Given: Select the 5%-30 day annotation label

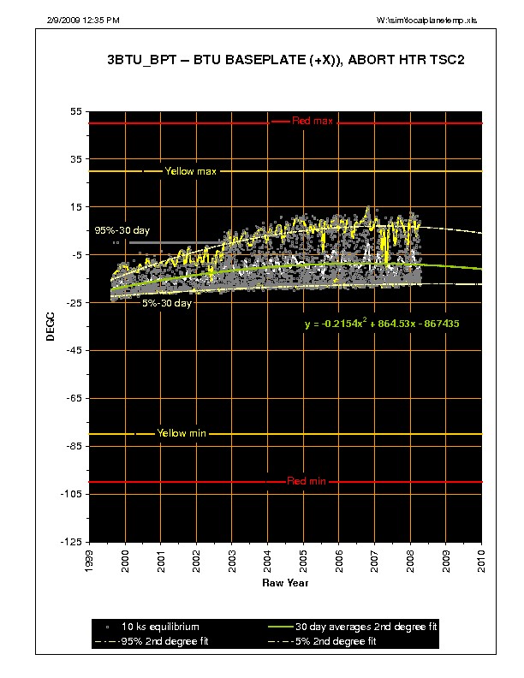Looking at the screenshot, I should pyautogui.click(x=166, y=303).
